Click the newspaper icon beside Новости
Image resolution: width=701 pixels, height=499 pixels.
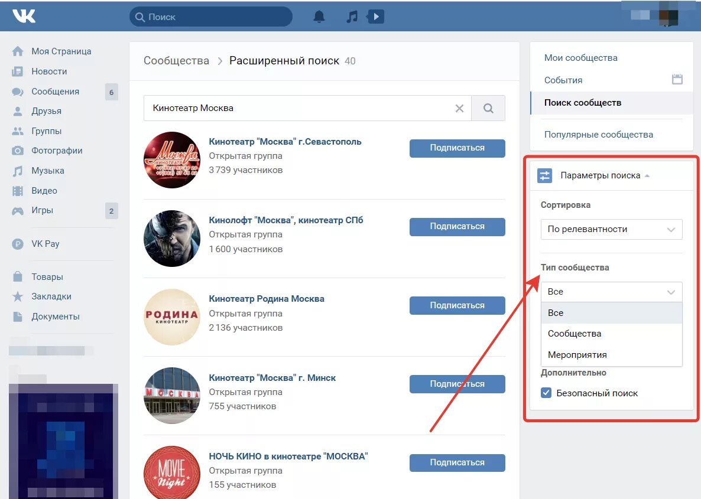[x=17, y=71]
